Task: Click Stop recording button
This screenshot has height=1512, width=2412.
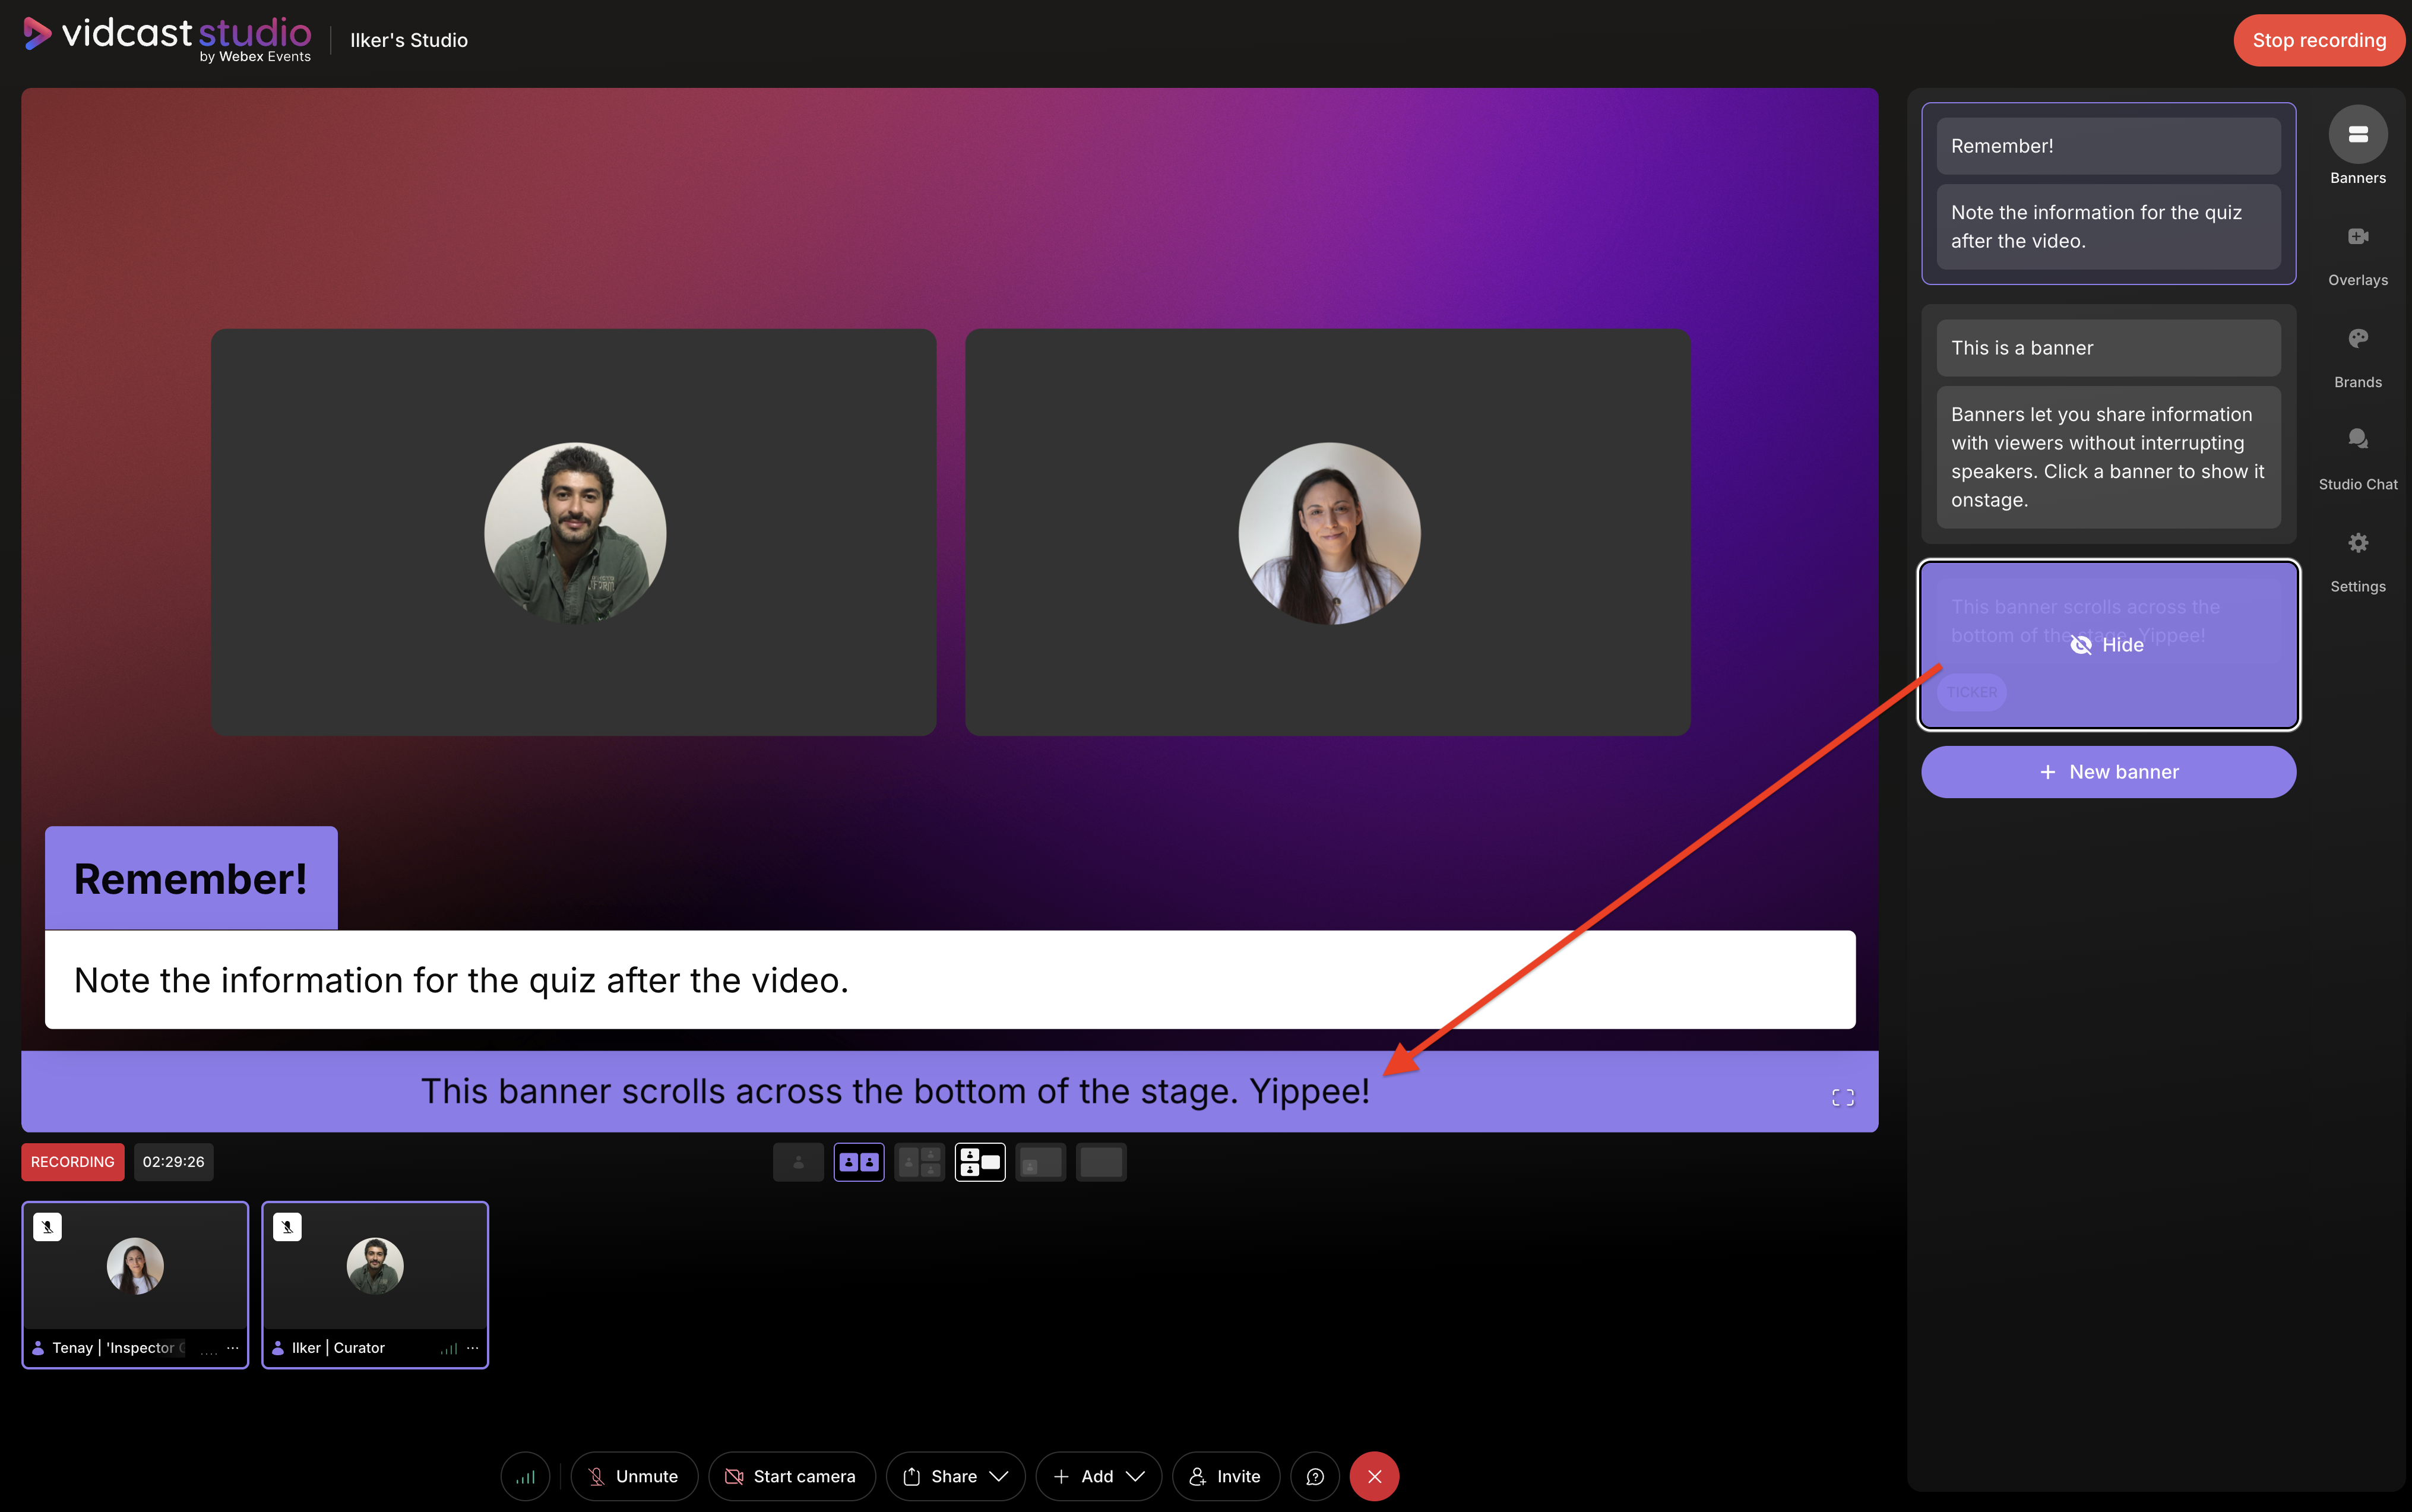Action: pos(2318,40)
